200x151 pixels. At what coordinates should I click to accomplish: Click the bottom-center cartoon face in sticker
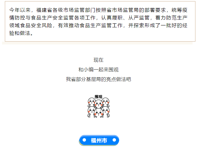(99, 113)
